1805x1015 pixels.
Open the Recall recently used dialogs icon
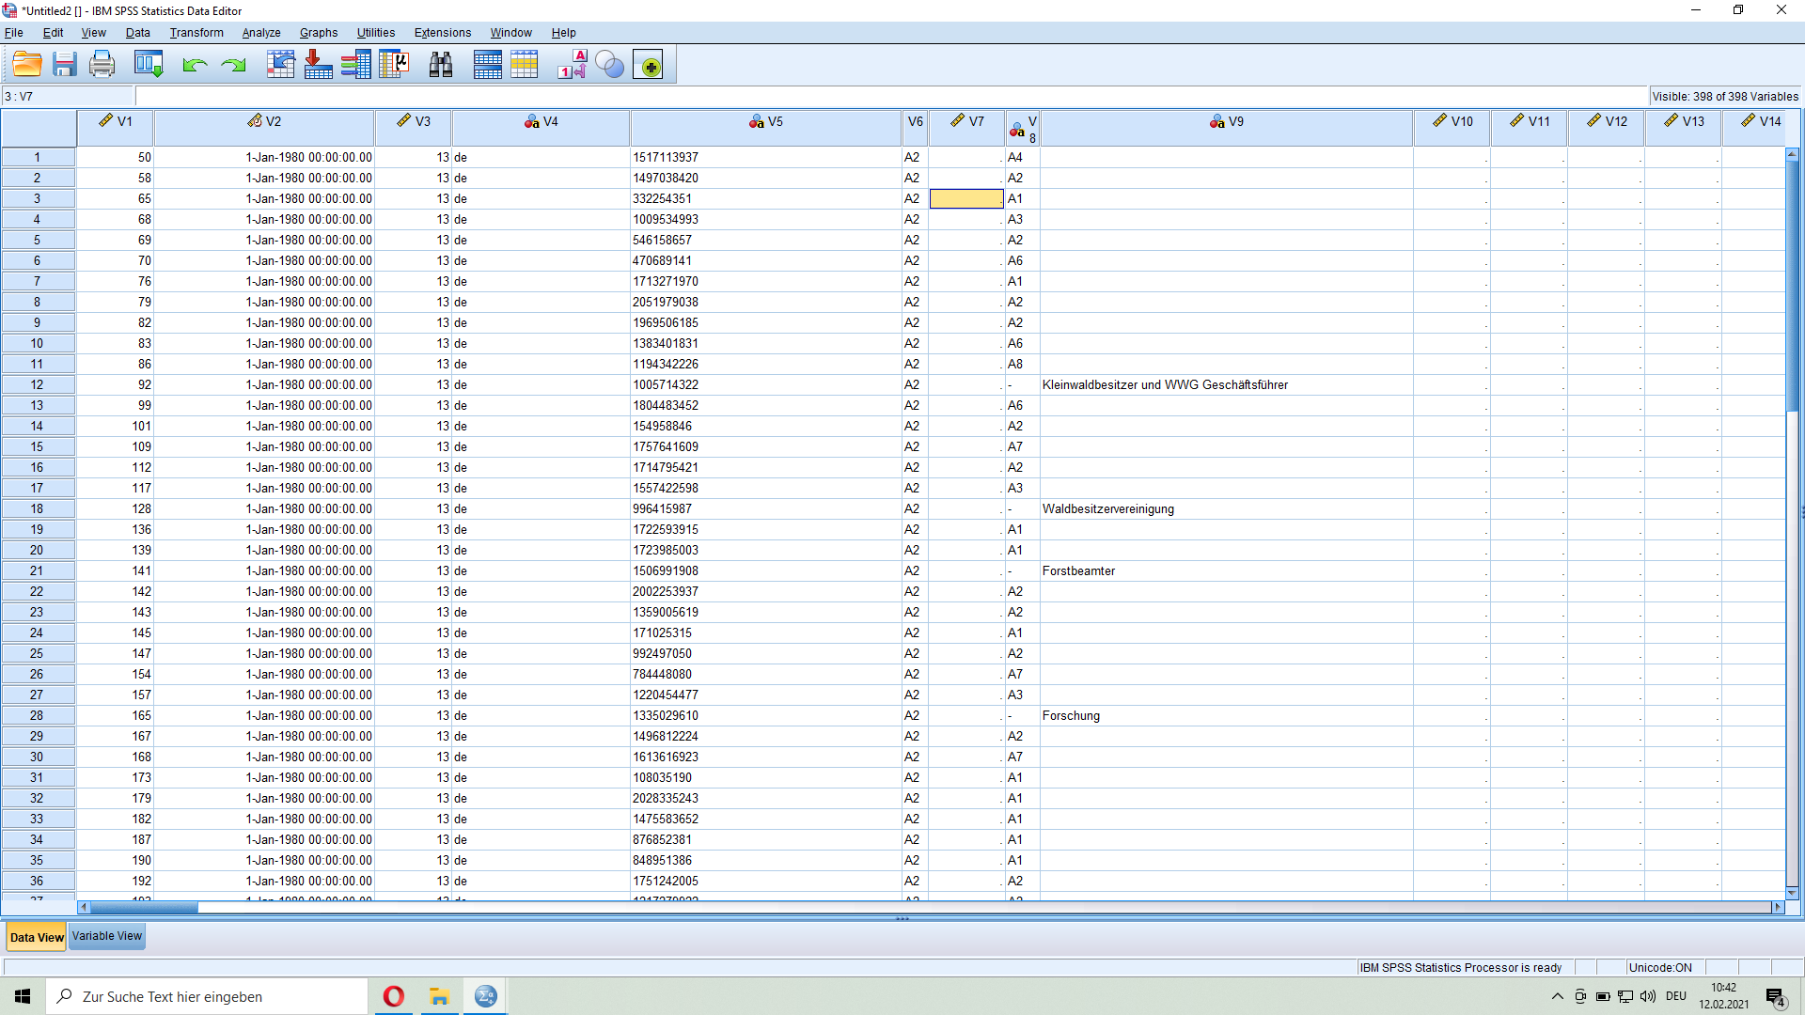click(149, 65)
